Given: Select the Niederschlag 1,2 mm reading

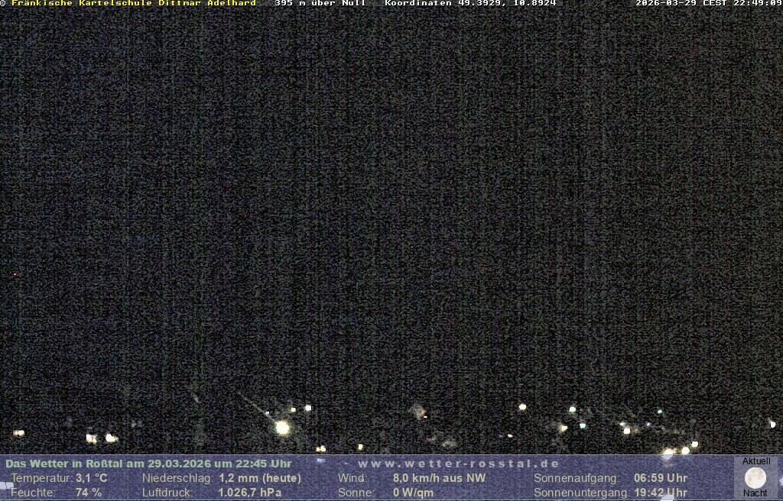Looking at the screenshot, I should (260, 478).
